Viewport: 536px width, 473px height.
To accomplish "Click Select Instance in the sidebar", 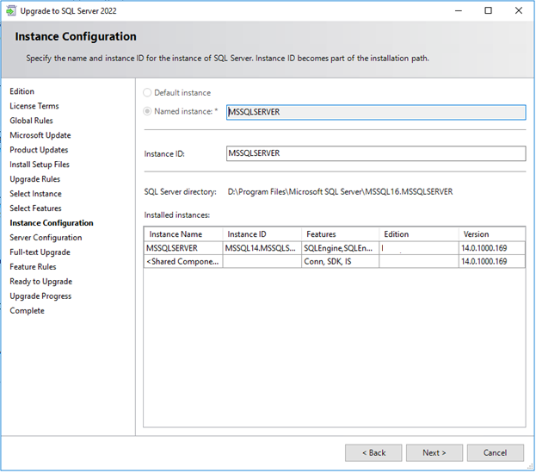I will 35,194.
